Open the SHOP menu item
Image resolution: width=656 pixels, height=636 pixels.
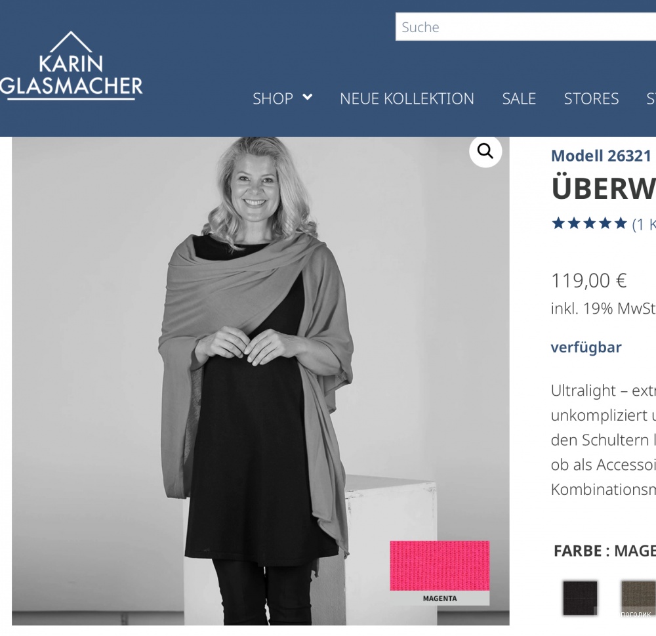coord(273,98)
